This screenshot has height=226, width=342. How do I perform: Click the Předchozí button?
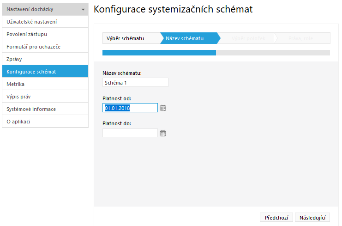tap(276, 218)
